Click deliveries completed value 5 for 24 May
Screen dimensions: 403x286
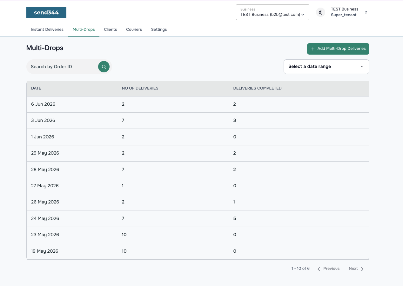[x=235, y=218]
